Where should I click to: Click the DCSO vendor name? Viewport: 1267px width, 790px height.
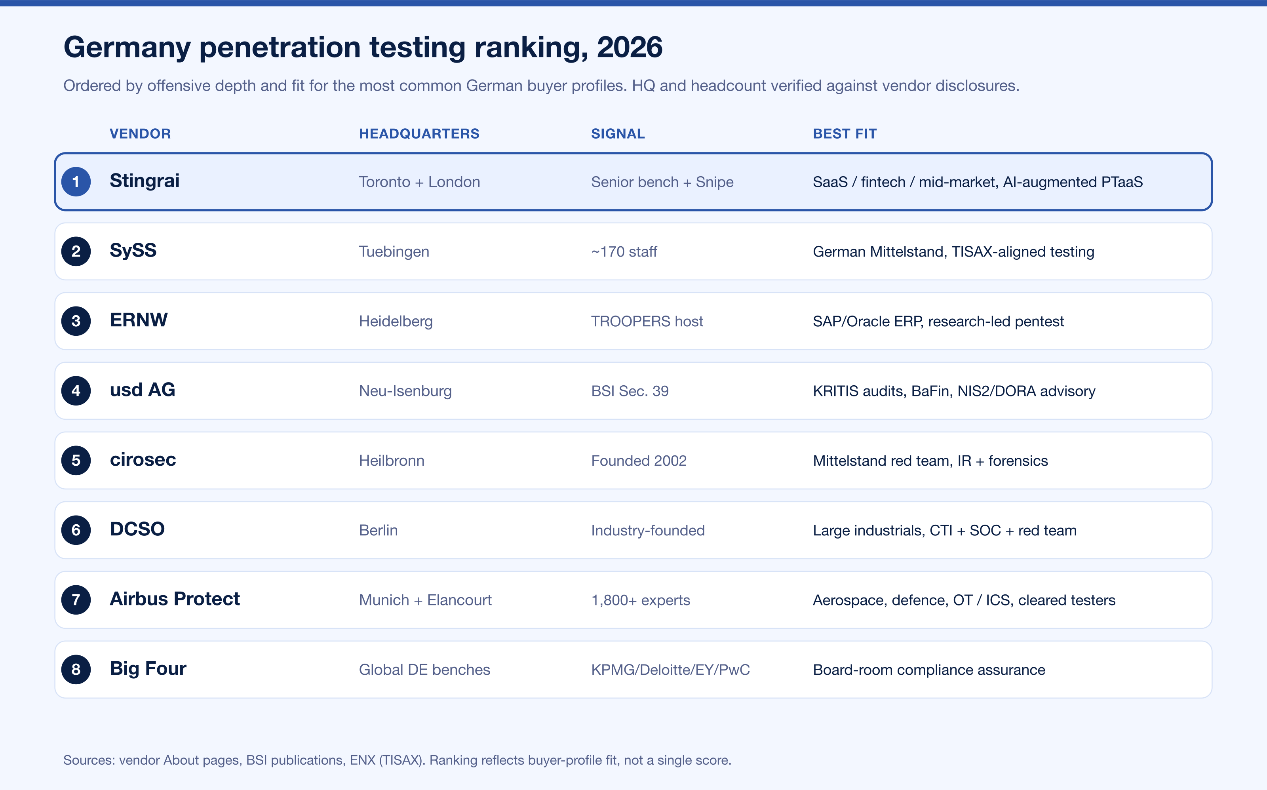(x=137, y=529)
